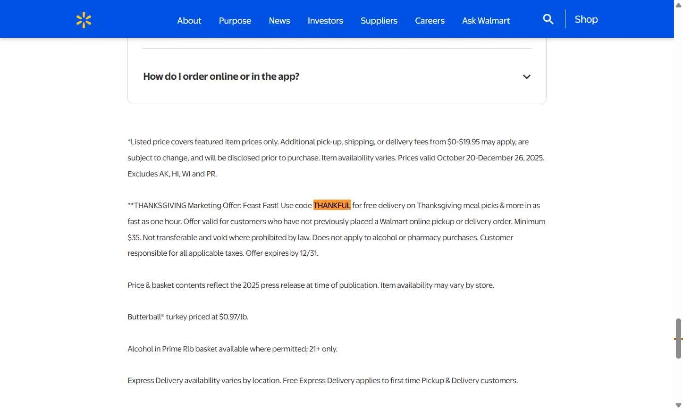Open the About menu item
The width and height of the screenshot is (683, 410).
point(189,21)
